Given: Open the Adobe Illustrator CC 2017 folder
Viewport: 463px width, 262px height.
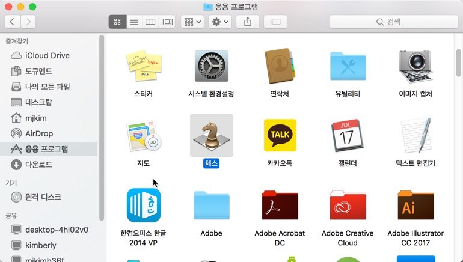Looking at the screenshot, I should point(415,205).
